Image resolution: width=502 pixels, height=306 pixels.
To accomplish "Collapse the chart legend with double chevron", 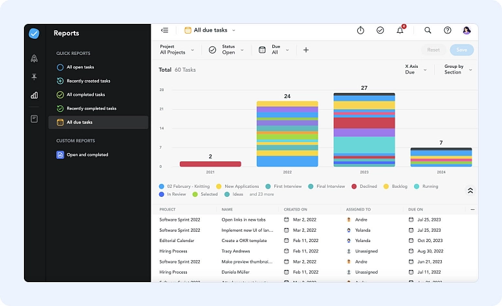I will click(470, 190).
